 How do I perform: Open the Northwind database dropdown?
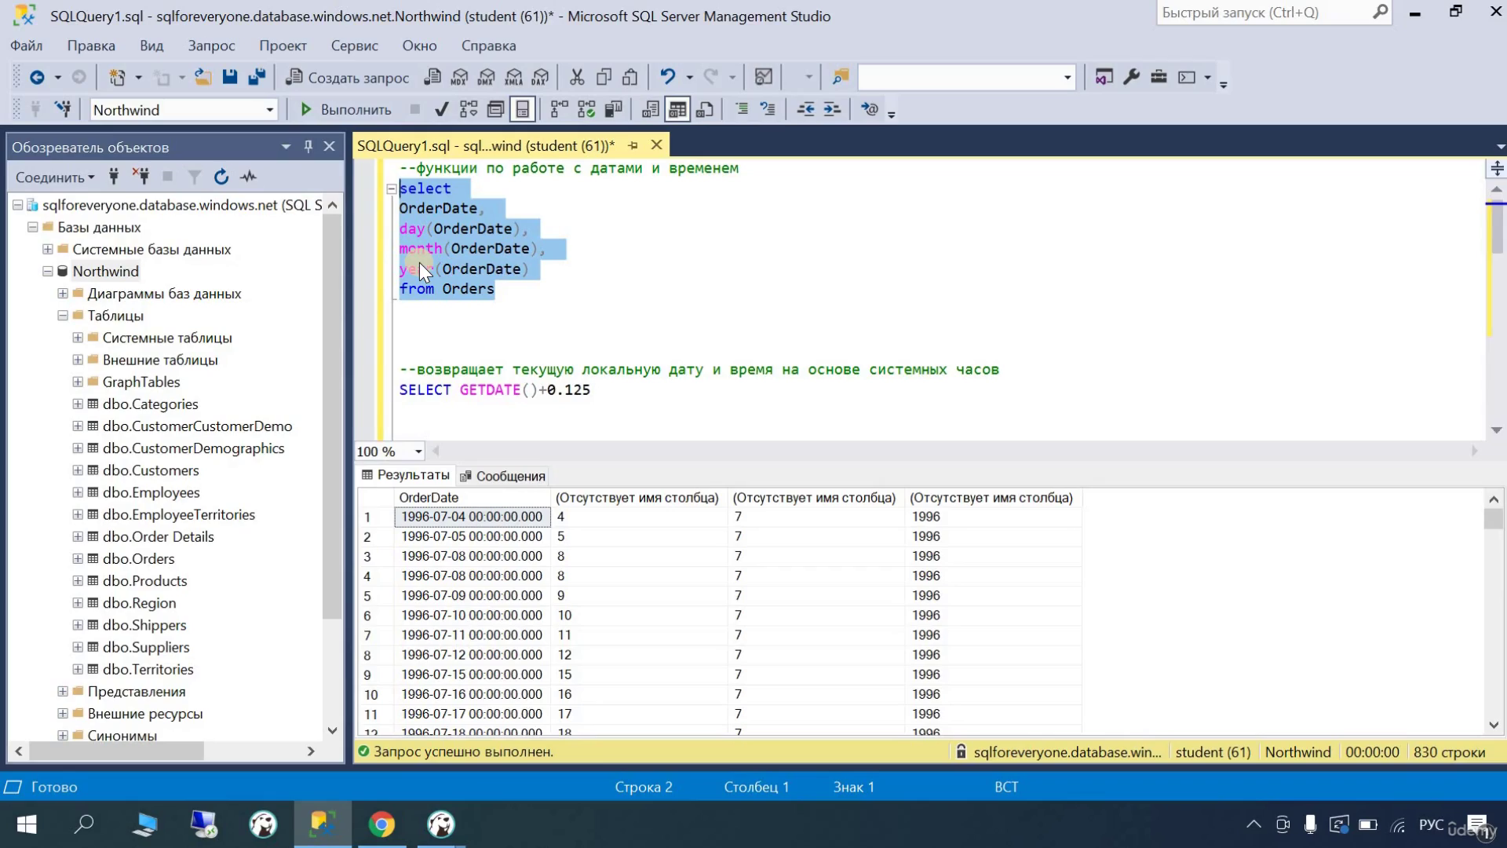click(269, 110)
